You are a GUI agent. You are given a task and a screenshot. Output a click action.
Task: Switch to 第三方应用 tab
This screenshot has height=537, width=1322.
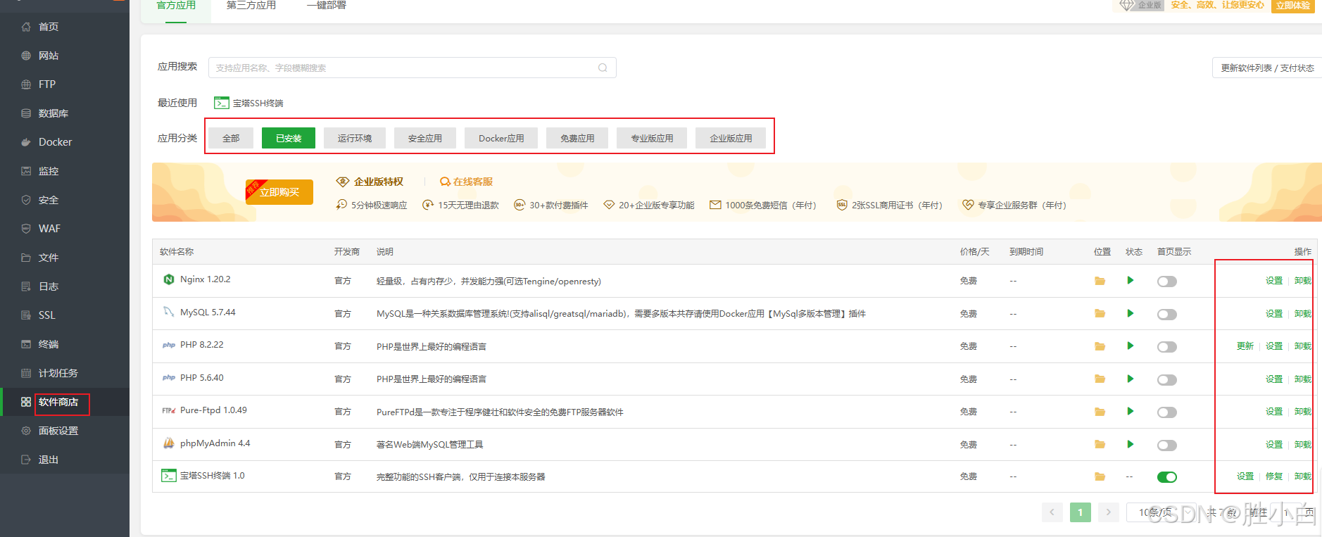[x=251, y=6]
